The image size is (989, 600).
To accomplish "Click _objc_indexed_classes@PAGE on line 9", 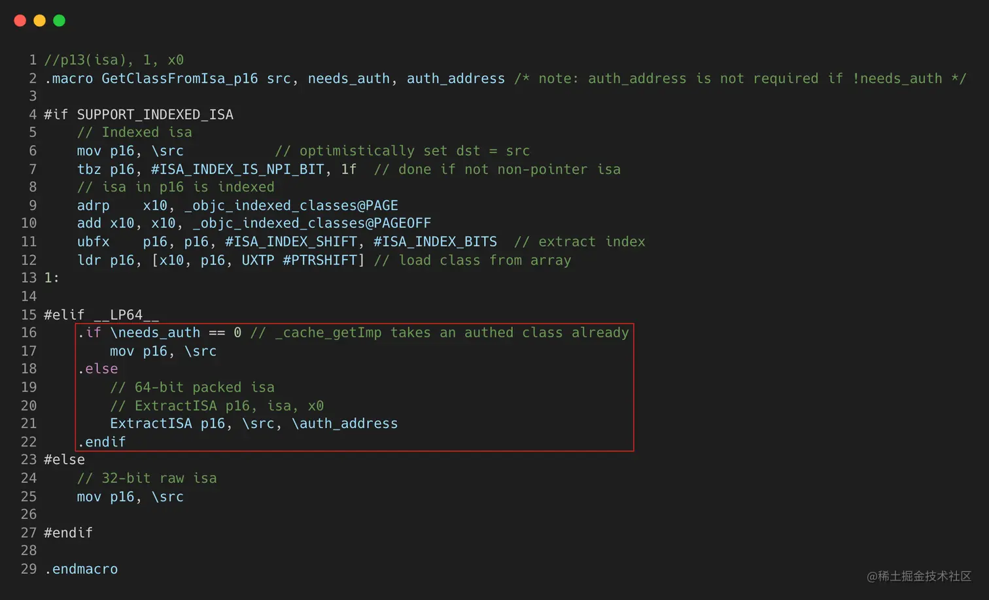I will [x=291, y=205].
